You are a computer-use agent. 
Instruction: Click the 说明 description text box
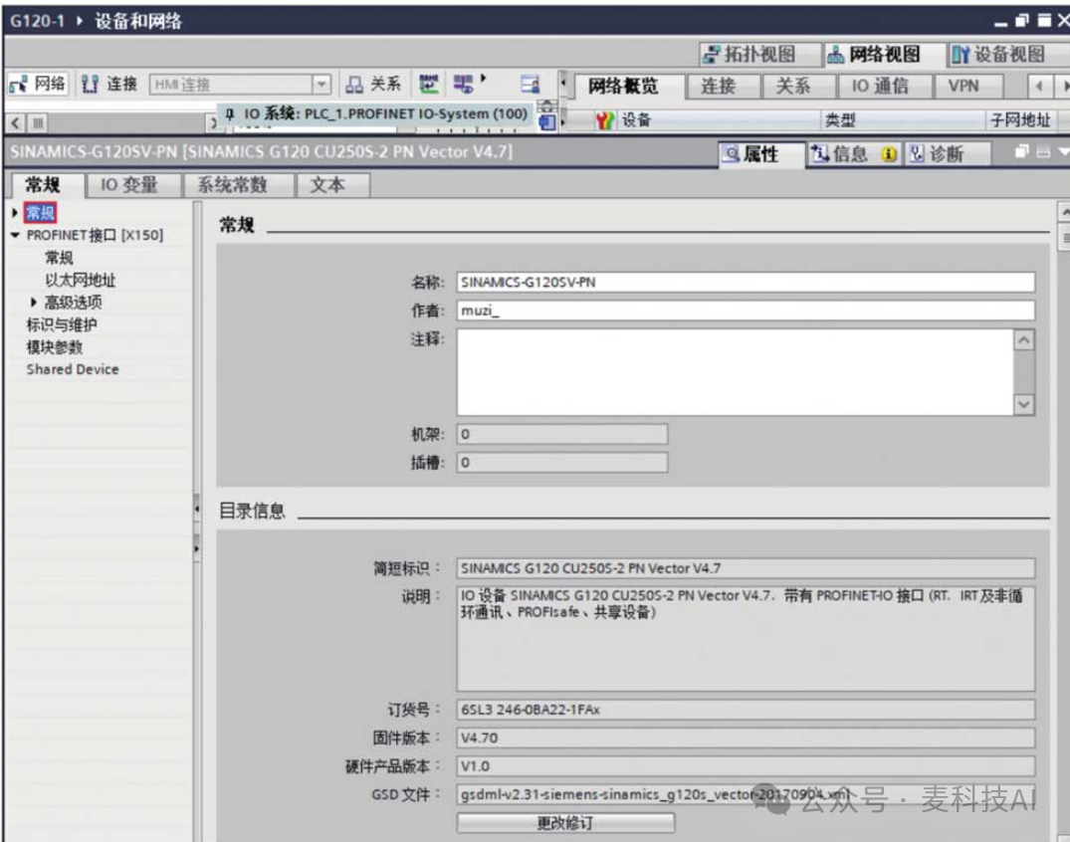coord(746,639)
